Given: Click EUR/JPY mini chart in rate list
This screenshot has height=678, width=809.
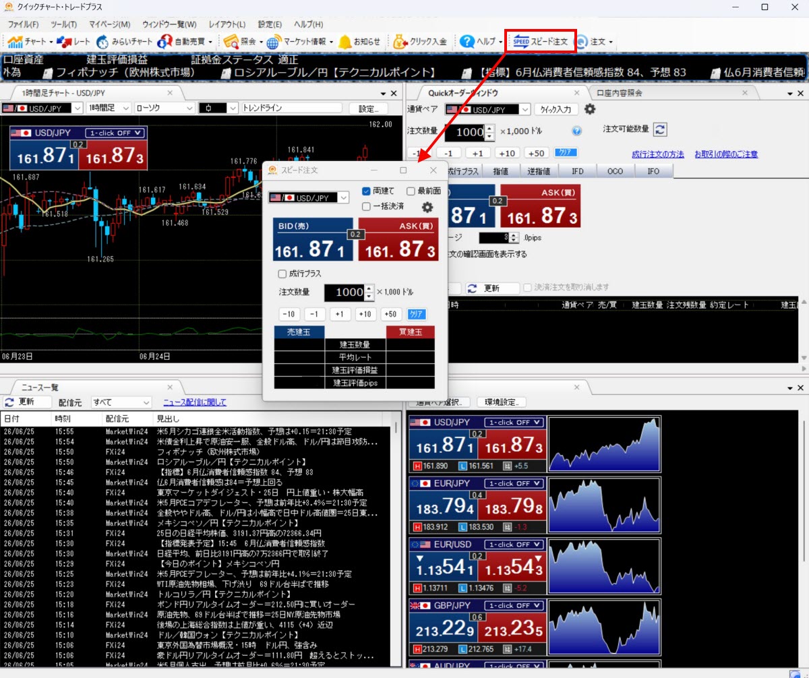Looking at the screenshot, I should (x=604, y=505).
